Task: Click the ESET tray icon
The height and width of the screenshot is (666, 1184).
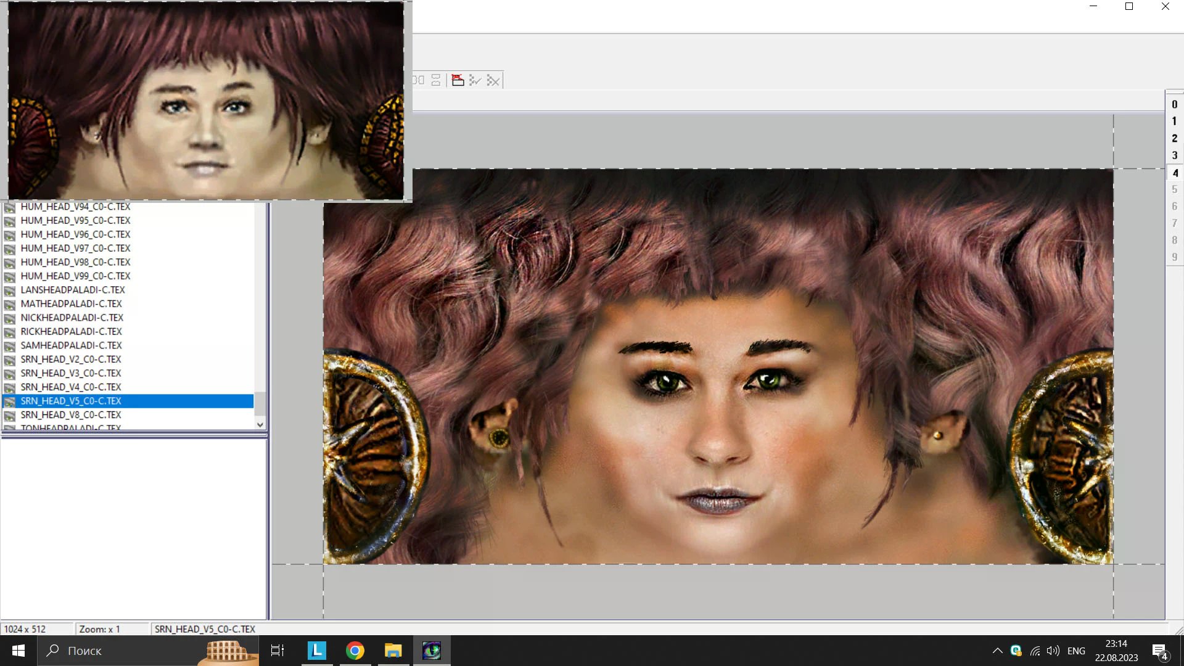Action: 1016,651
